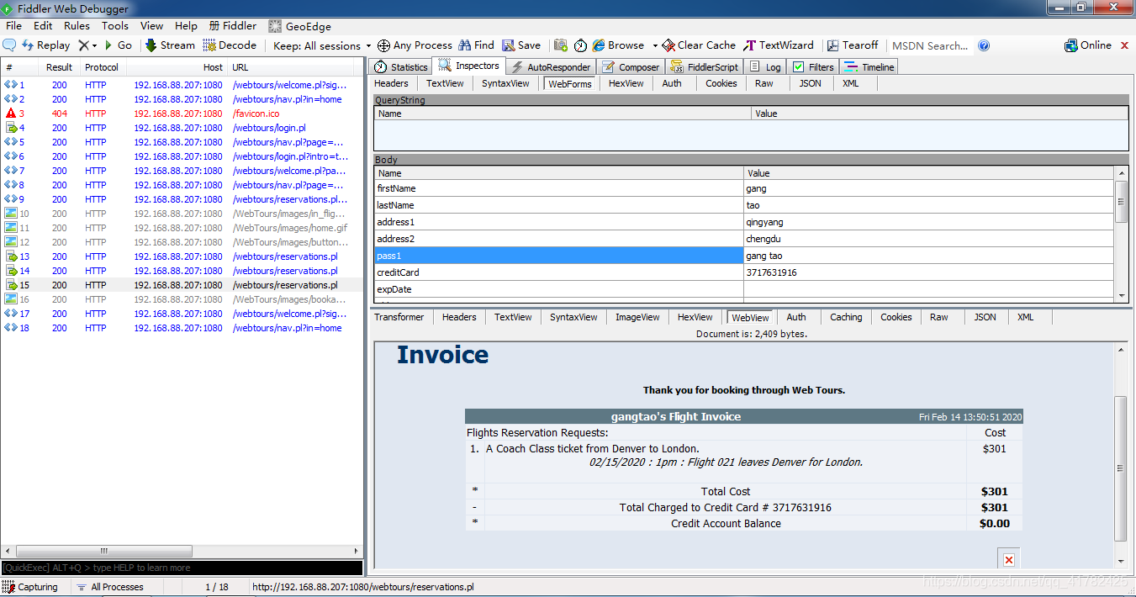Select session 18 nav.pl?in=home row
The height and width of the screenshot is (597, 1136).
click(x=182, y=328)
